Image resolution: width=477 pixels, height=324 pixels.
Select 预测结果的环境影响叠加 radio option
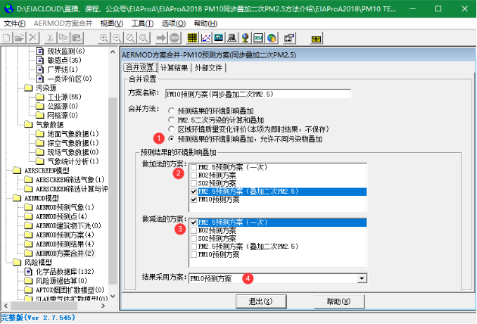coord(171,111)
